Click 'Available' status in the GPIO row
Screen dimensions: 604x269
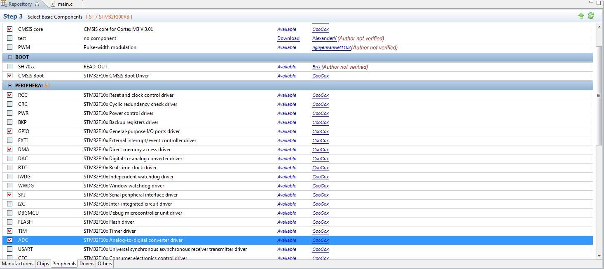(x=287, y=131)
